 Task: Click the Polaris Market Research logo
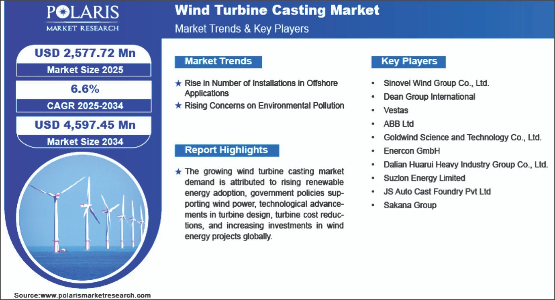point(83,18)
